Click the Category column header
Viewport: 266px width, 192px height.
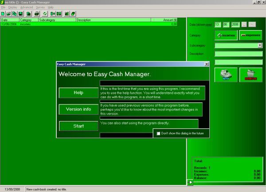point(29,20)
